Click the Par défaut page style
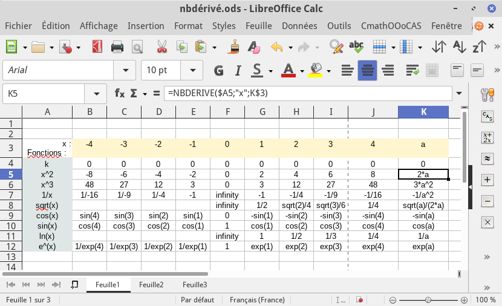Image resolution: width=502 pixels, height=306 pixels. coord(197,299)
